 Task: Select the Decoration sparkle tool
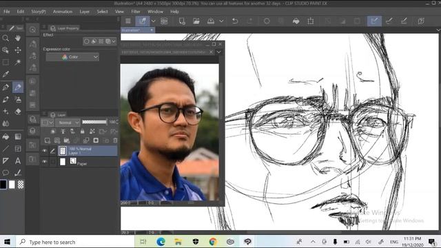click(6, 112)
